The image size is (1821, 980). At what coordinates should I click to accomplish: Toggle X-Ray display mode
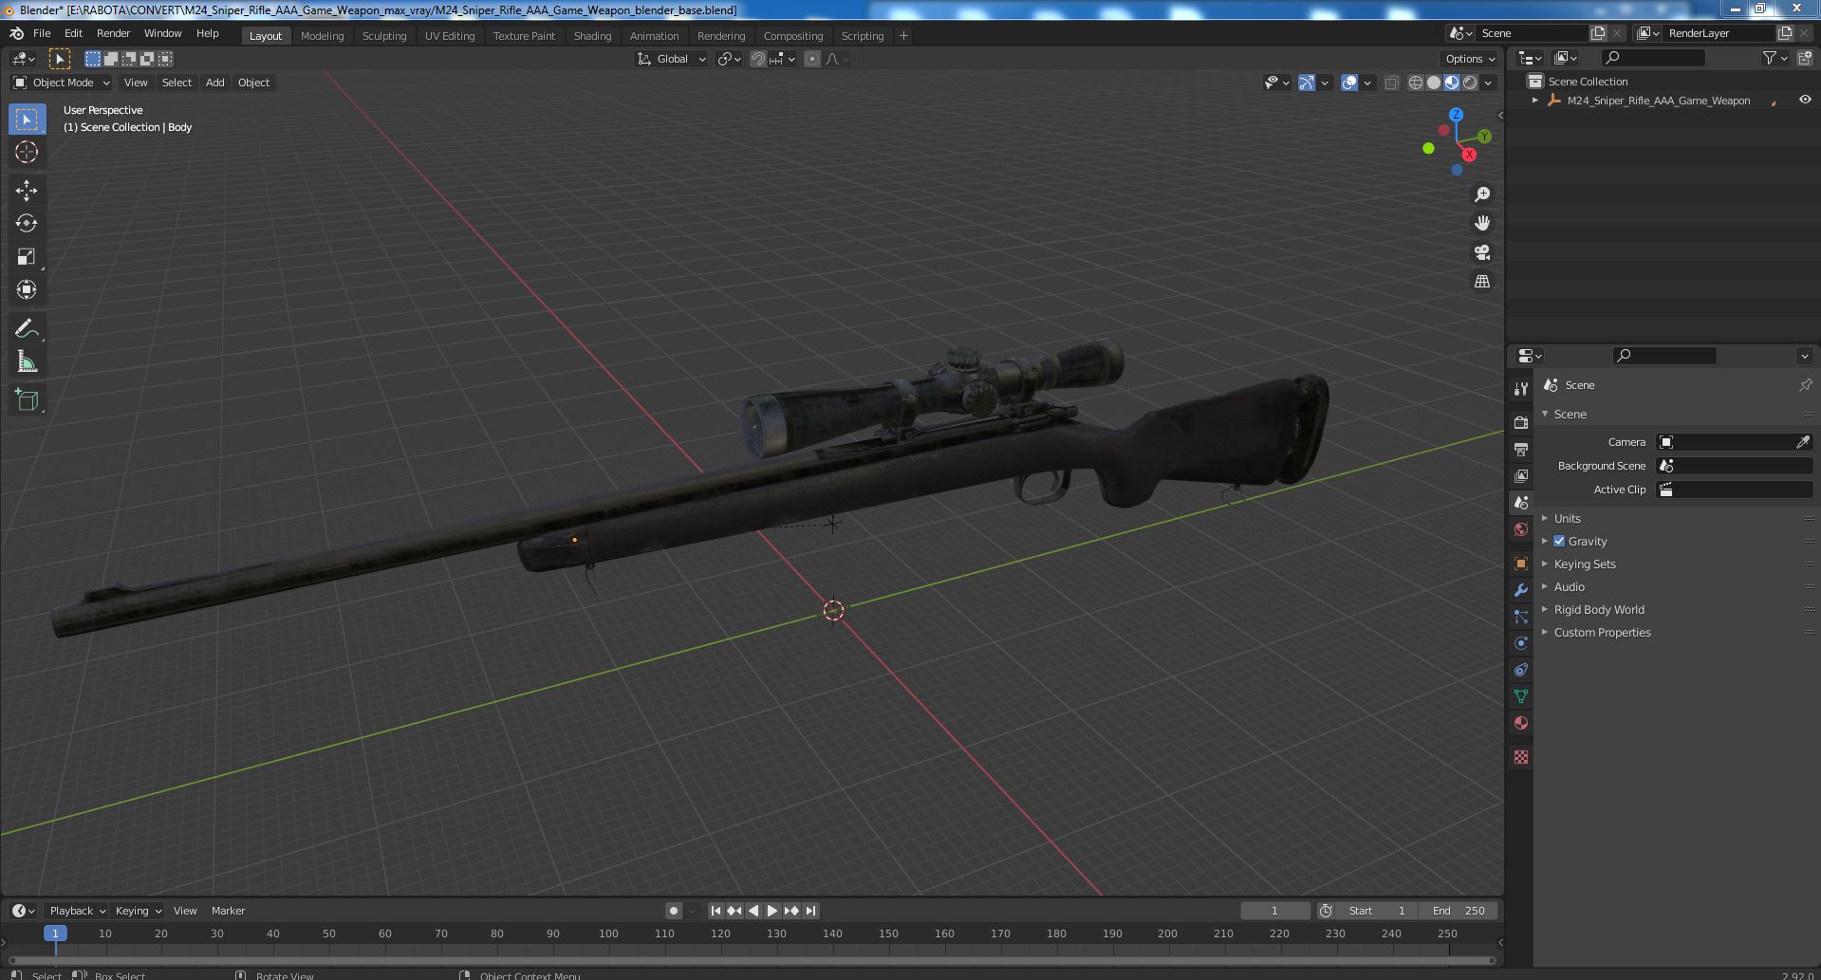(1391, 83)
